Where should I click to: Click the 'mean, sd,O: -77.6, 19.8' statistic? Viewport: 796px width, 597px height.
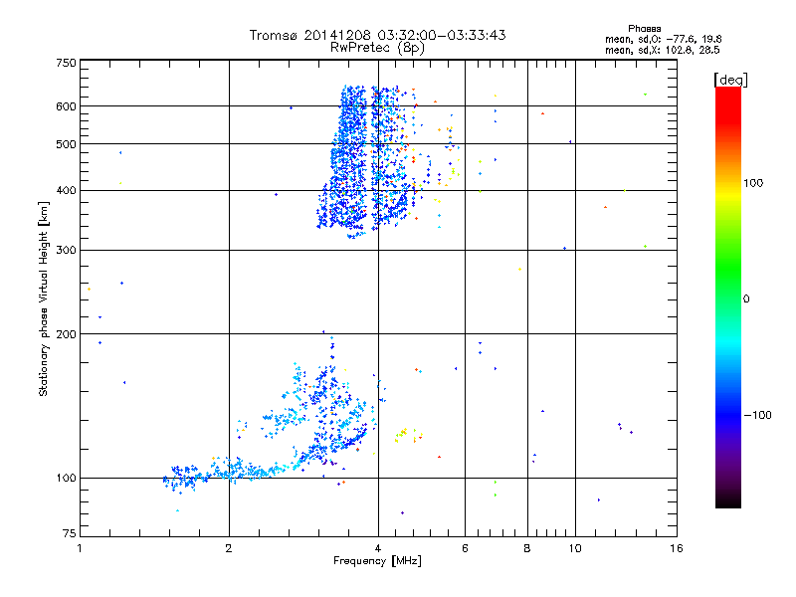pyautogui.click(x=663, y=39)
